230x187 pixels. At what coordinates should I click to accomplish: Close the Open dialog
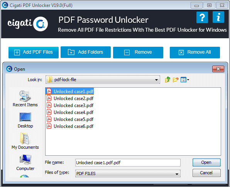point(218,69)
